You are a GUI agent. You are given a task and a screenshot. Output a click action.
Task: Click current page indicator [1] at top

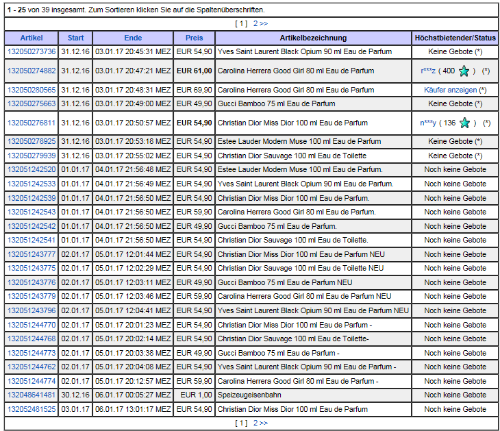click(x=241, y=23)
